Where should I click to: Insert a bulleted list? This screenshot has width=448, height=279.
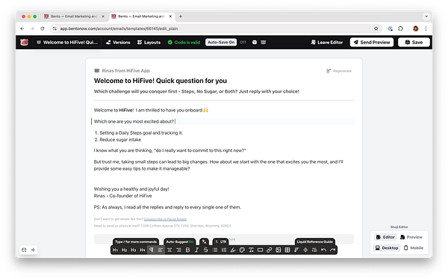(x=215, y=250)
